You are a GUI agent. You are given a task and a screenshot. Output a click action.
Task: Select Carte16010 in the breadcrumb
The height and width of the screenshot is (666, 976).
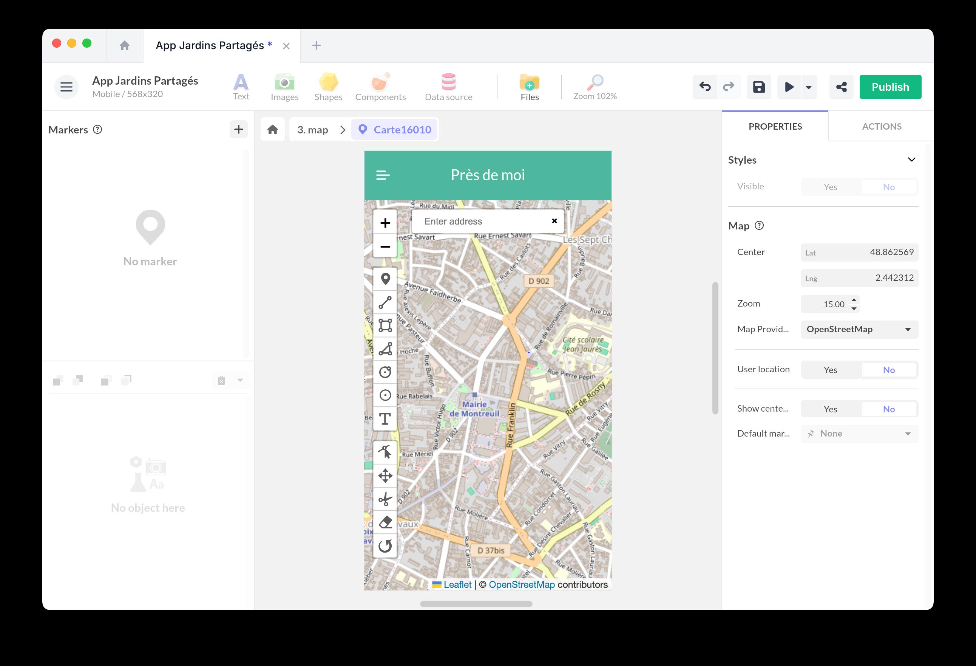pos(395,129)
